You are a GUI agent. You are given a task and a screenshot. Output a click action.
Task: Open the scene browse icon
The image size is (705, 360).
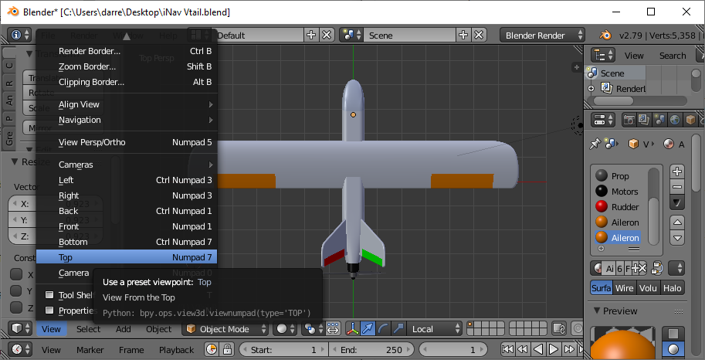point(351,35)
